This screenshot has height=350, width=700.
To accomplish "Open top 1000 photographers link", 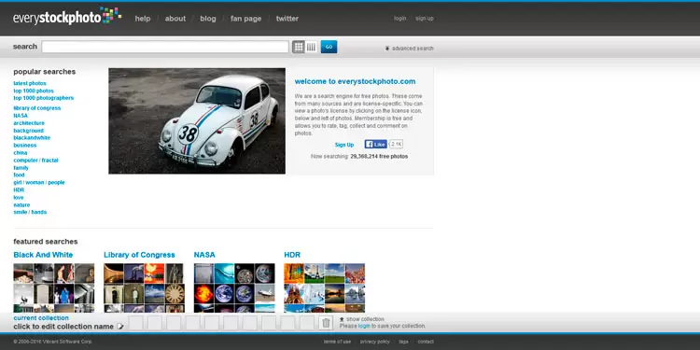I will 44,98.
